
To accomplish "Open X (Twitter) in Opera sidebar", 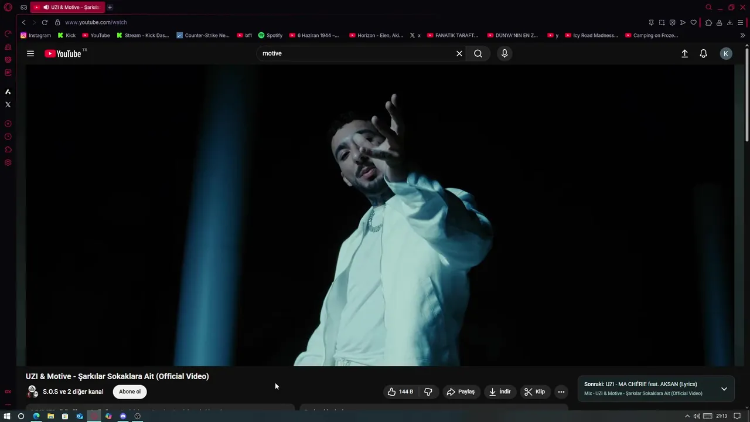I will point(8,104).
